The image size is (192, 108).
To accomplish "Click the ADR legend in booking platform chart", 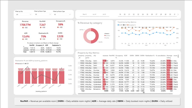I will [27, 64].
